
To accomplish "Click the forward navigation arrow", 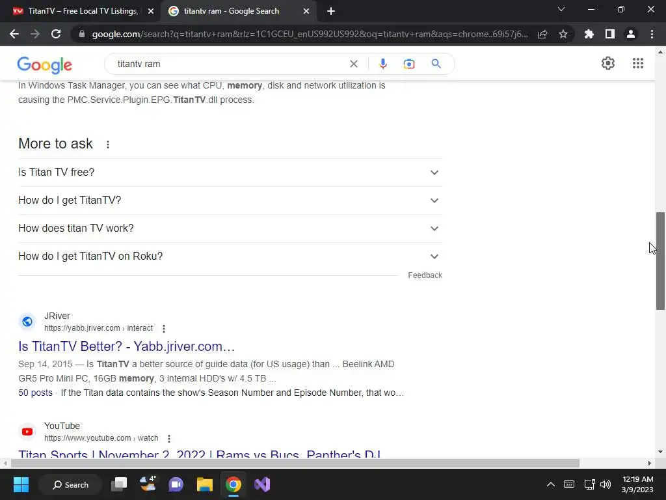I will click(x=35, y=34).
